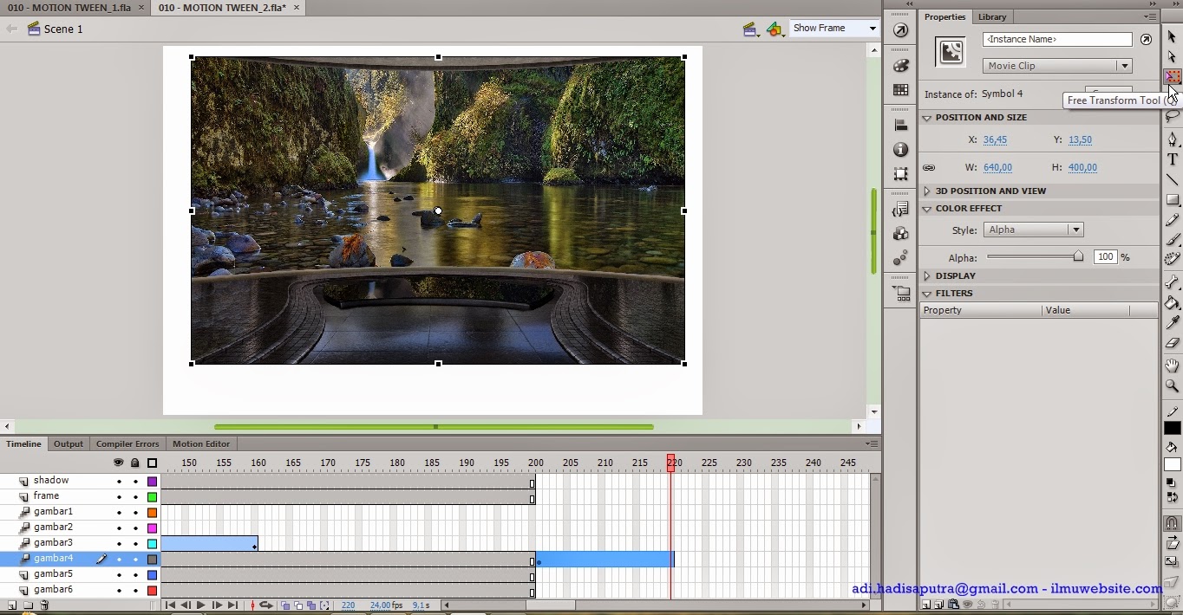Toggle outline square of gambar6 layer
The height and width of the screenshot is (615, 1183).
click(x=152, y=590)
